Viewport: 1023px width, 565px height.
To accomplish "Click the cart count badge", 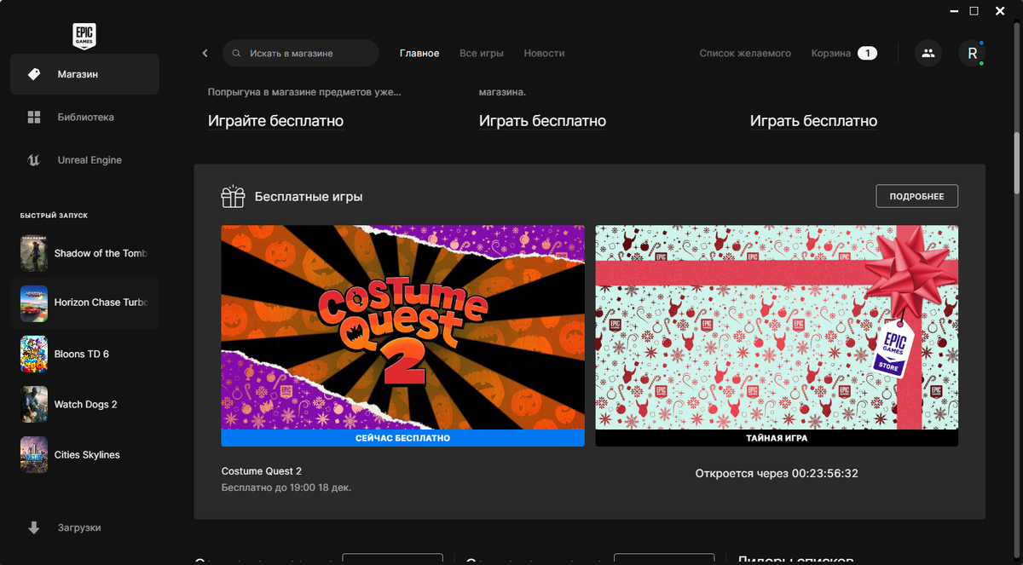I will (x=867, y=53).
